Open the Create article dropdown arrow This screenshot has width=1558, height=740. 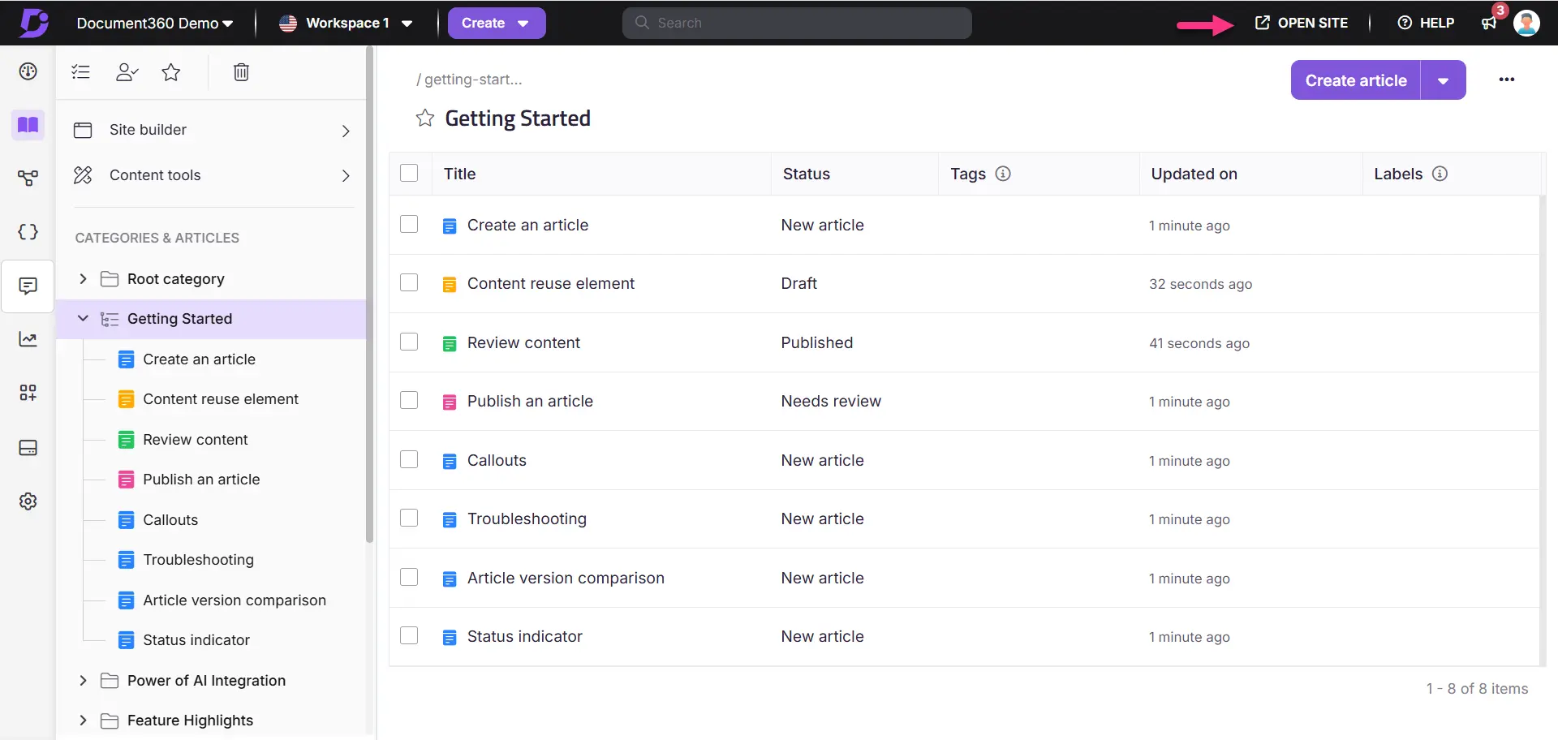pyautogui.click(x=1443, y=80)
